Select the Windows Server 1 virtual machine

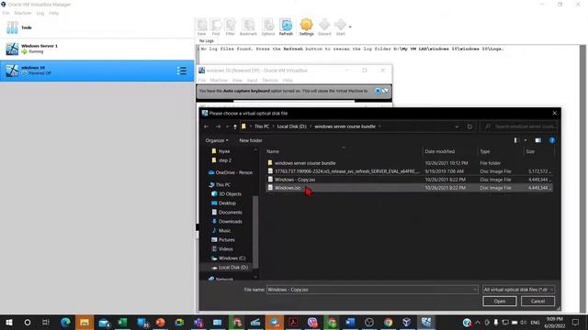tap(96, 49)
